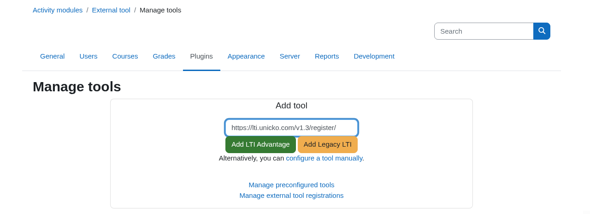Viewport: 590px width, 214px height.
Task: Select the Plugins tab
Action: (201, 56)
